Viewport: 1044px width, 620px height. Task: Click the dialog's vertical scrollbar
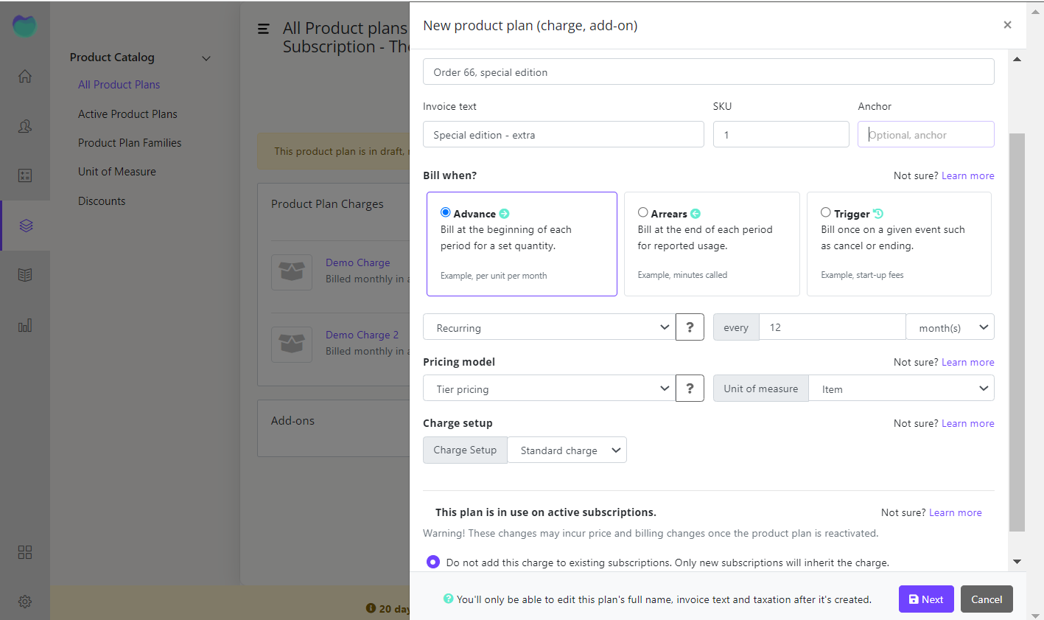(1017, 332)
